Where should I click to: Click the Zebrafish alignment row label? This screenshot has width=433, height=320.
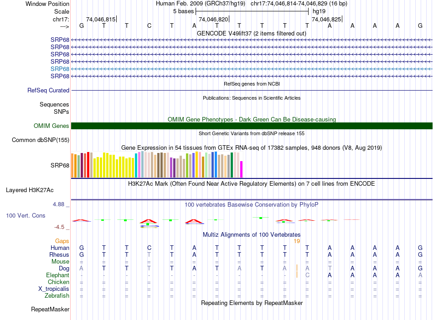(x=57, y=295)
